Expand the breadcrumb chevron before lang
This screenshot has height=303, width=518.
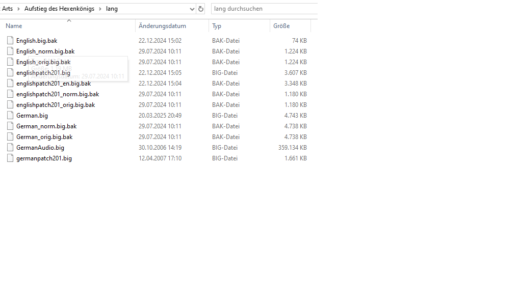tap(100, 9)
